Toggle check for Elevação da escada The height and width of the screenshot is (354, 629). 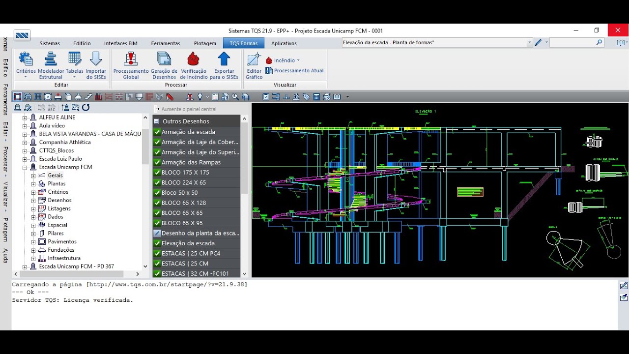pyautogui.click(x=157, y=243)
